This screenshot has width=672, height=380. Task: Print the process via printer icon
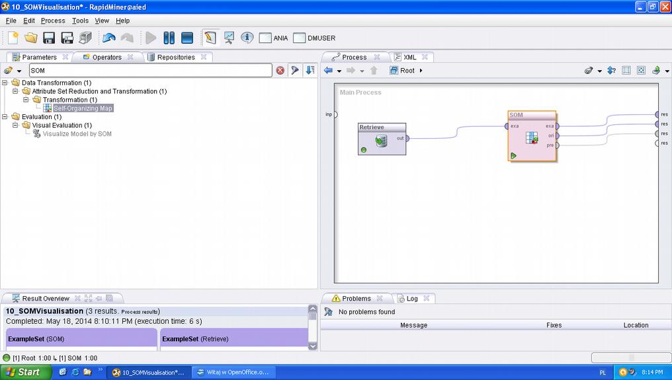tap(85, 38)
